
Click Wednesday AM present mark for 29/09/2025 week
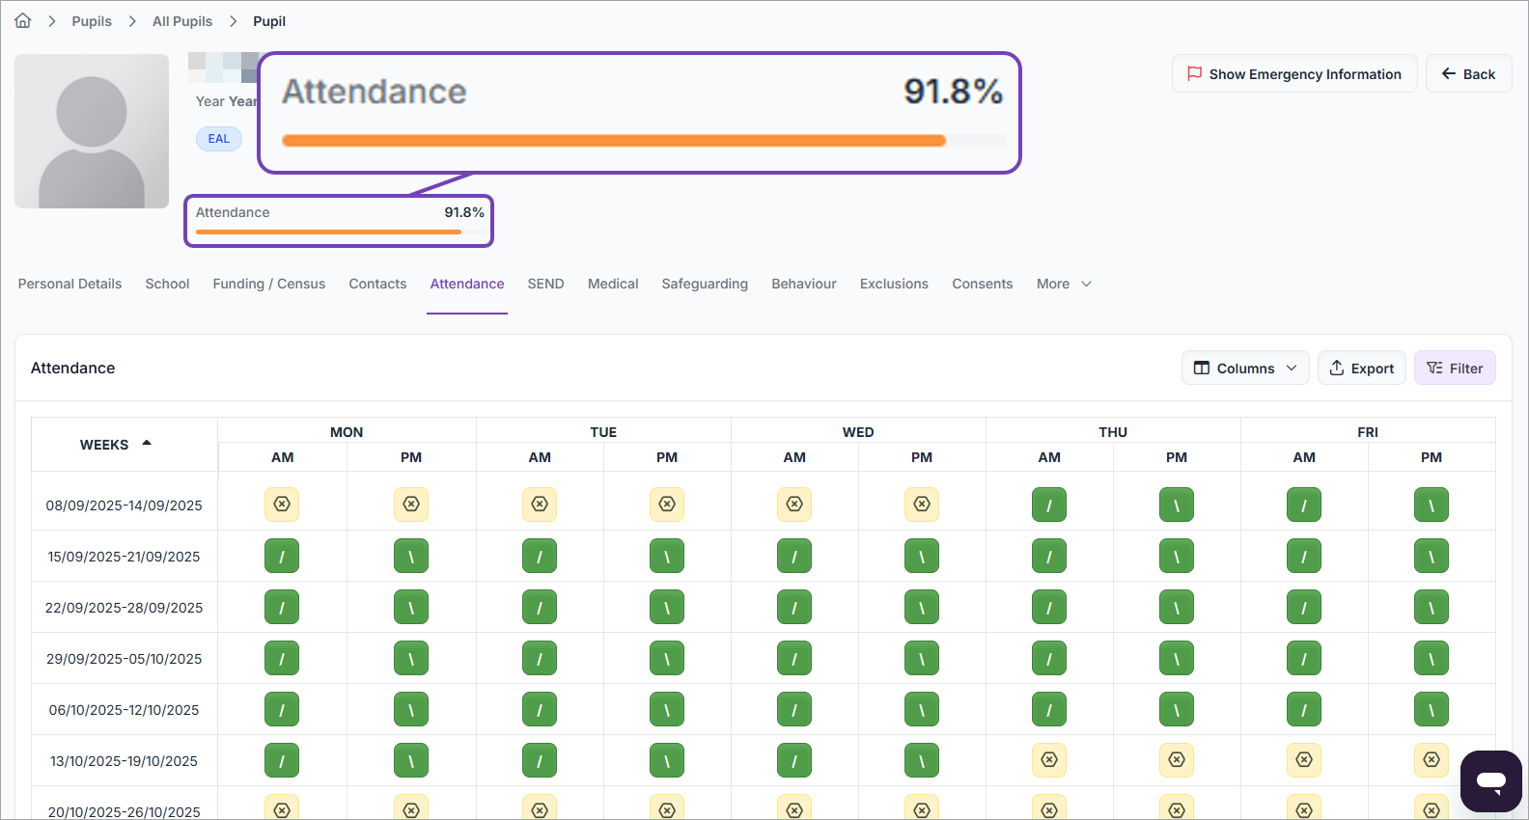794,658
